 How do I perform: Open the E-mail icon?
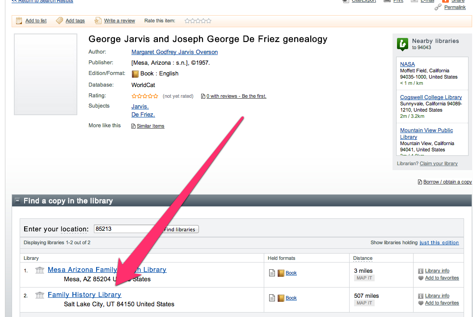coord(415,1)
